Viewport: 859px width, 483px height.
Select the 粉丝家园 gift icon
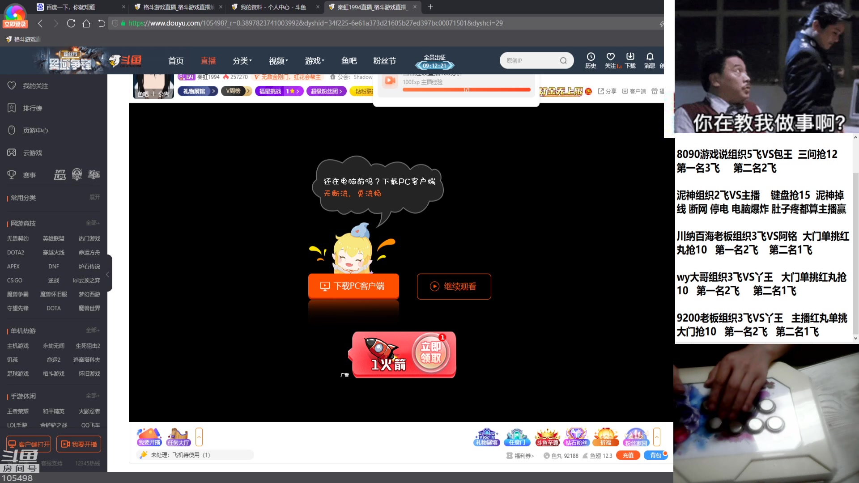click(x=636, y=437)
